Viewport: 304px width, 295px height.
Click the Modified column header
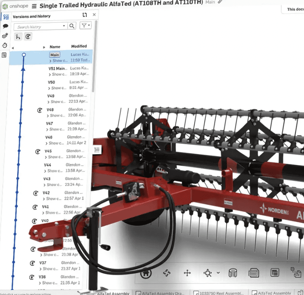tap(79, 46)
